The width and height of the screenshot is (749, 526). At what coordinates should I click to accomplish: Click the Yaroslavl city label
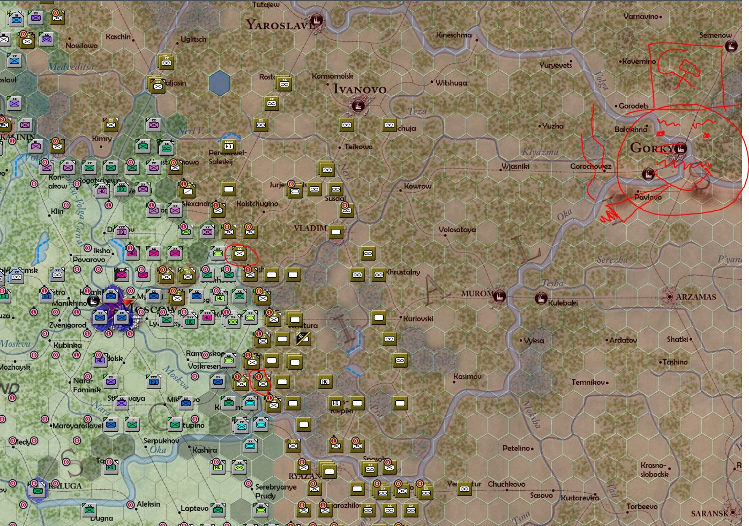(x=279, y=25)
